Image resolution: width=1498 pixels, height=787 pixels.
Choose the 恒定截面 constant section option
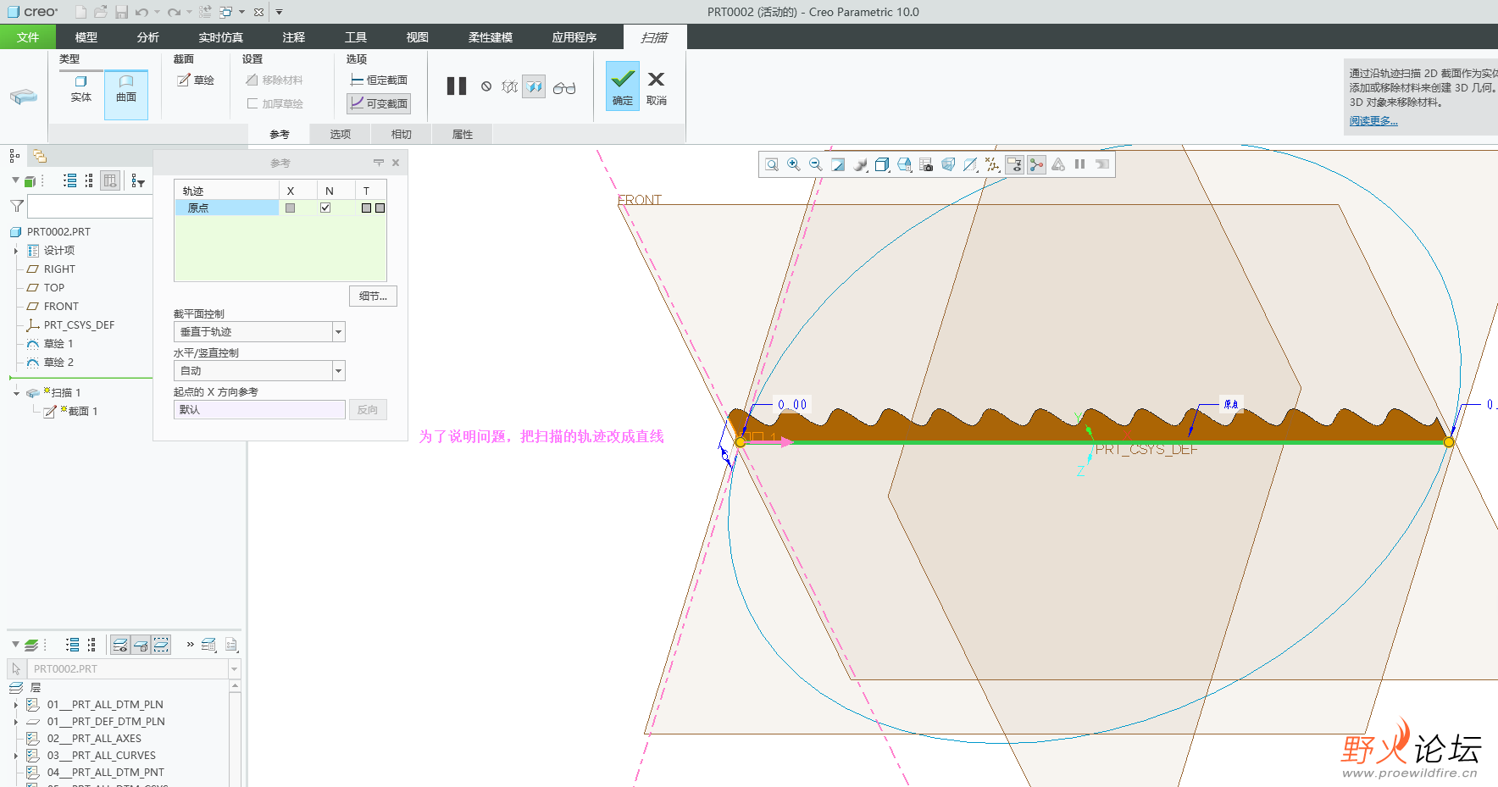tap(380, 80)
